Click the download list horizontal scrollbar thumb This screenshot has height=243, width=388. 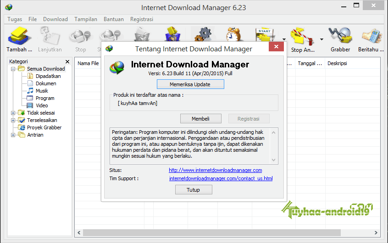(x=212, y=232)
